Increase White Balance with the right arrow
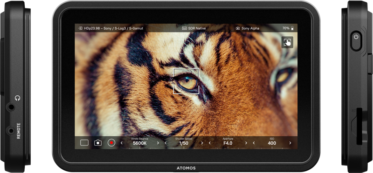373x173 pixels. point(158,143)
